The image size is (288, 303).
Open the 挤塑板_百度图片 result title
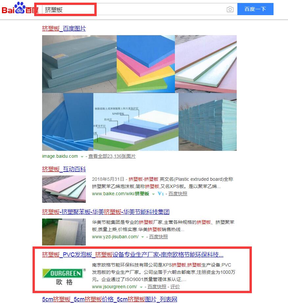click(64, 29)
